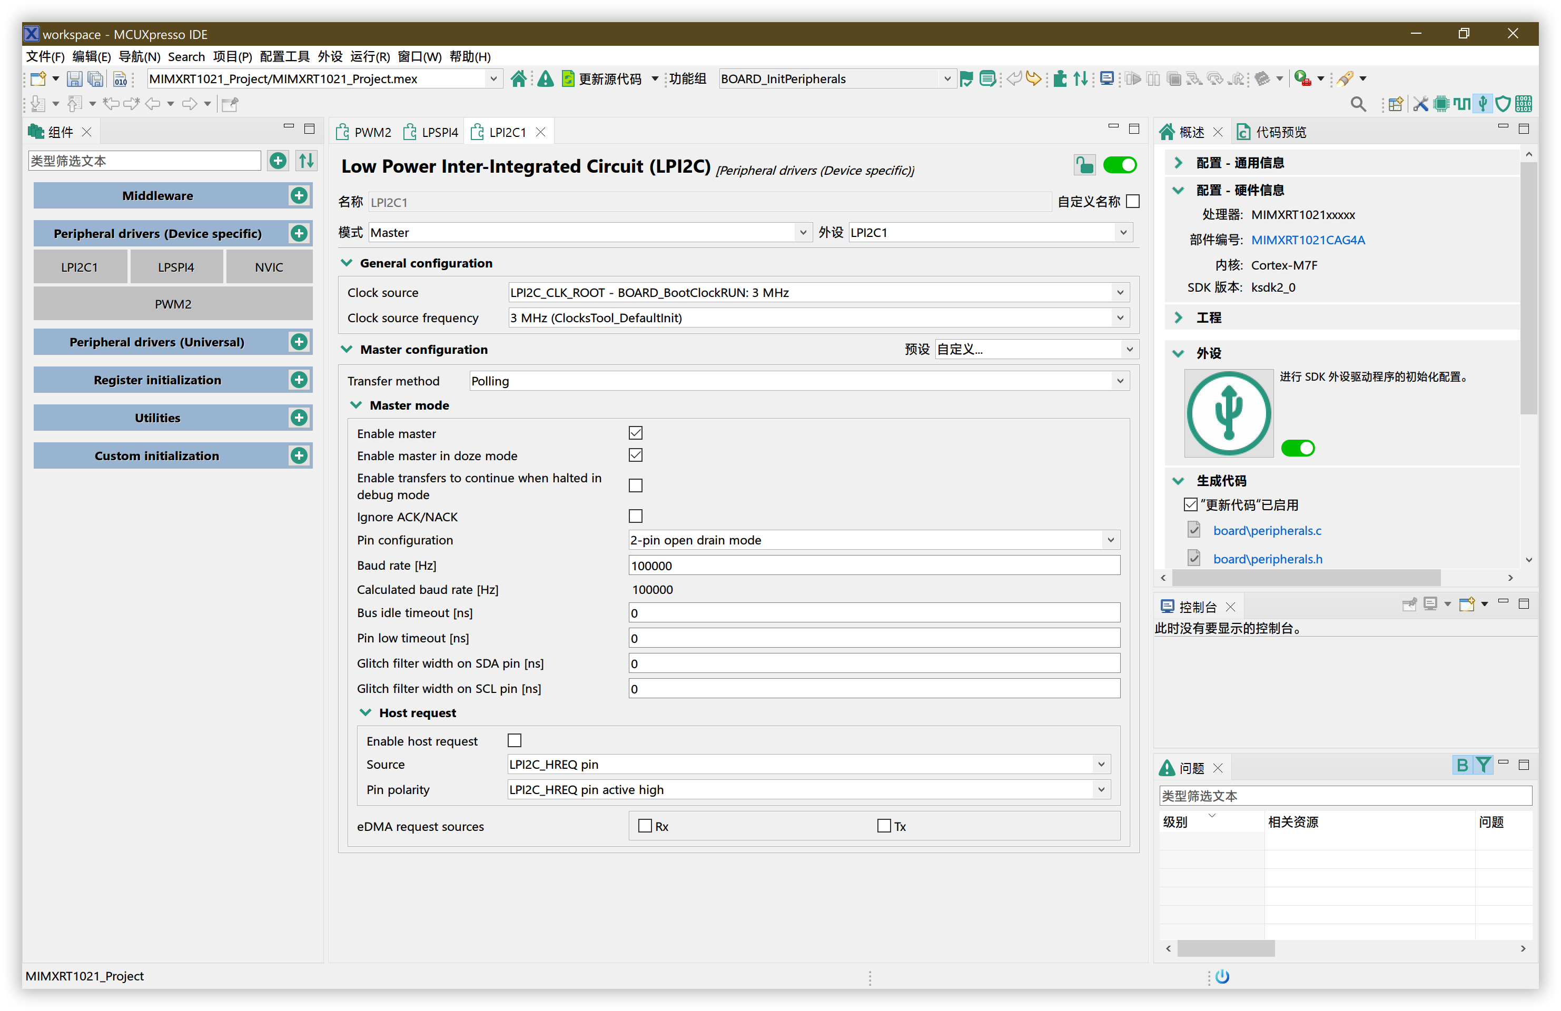This screenshot has width=1561, height=1011.
Task: Open the board\peripherals.c link
Action: pyautogui.click(x=1267, y=530)
